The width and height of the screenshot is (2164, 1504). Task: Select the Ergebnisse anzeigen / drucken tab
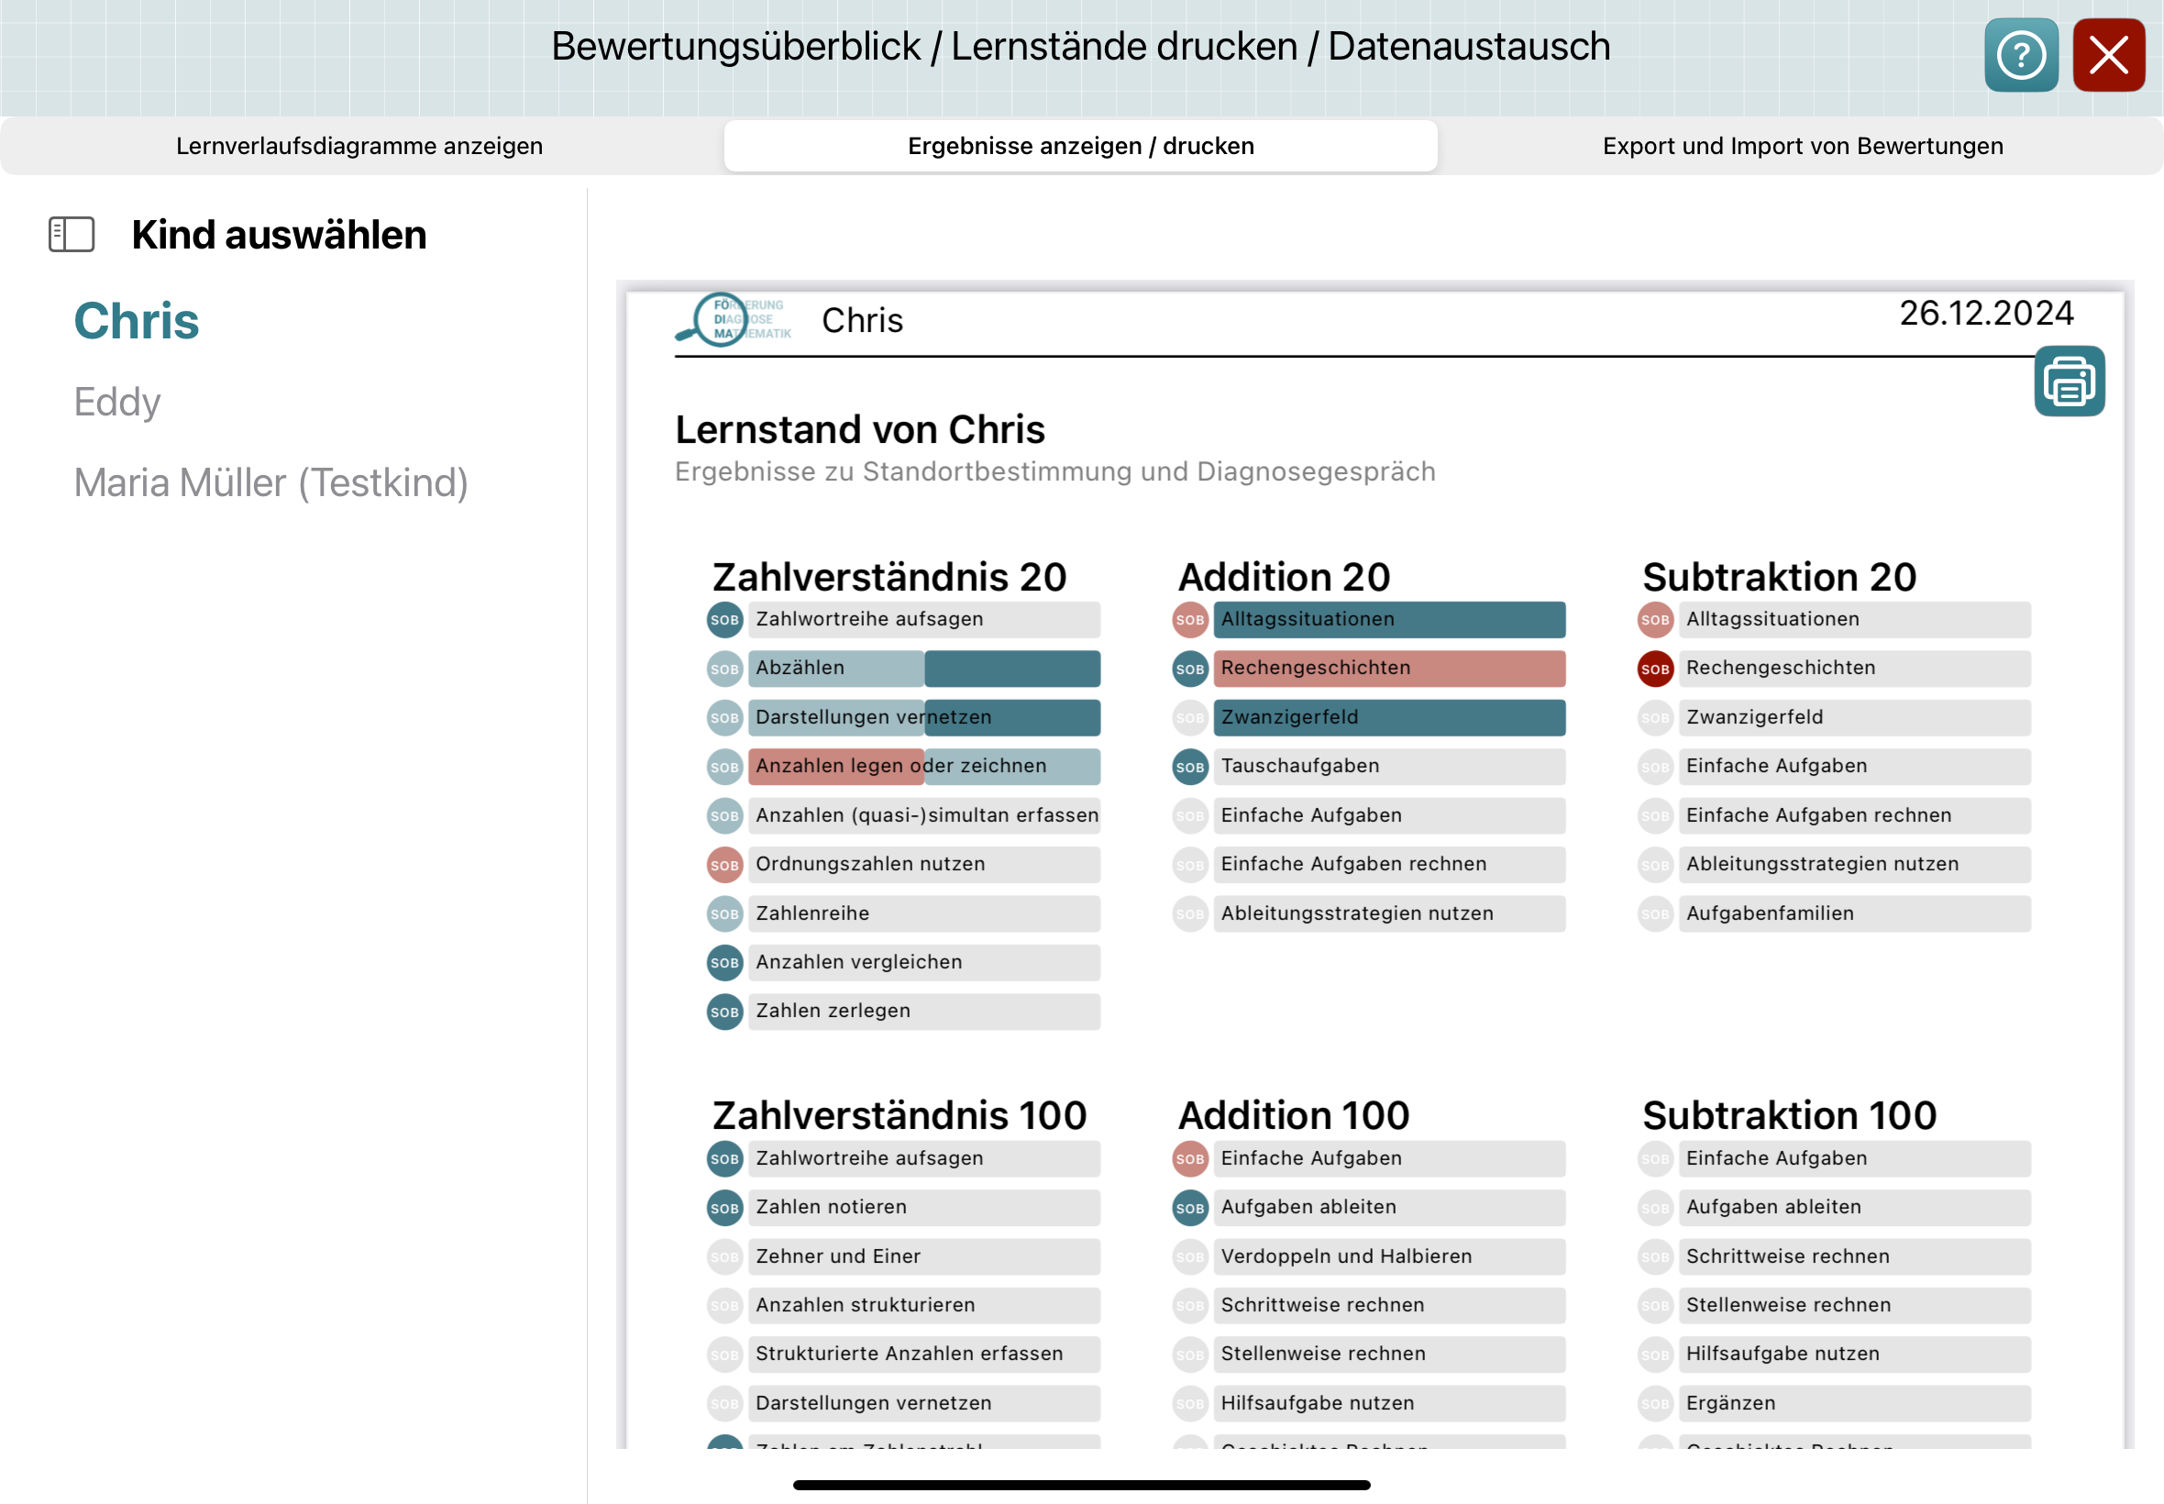tap(1079, 146)
